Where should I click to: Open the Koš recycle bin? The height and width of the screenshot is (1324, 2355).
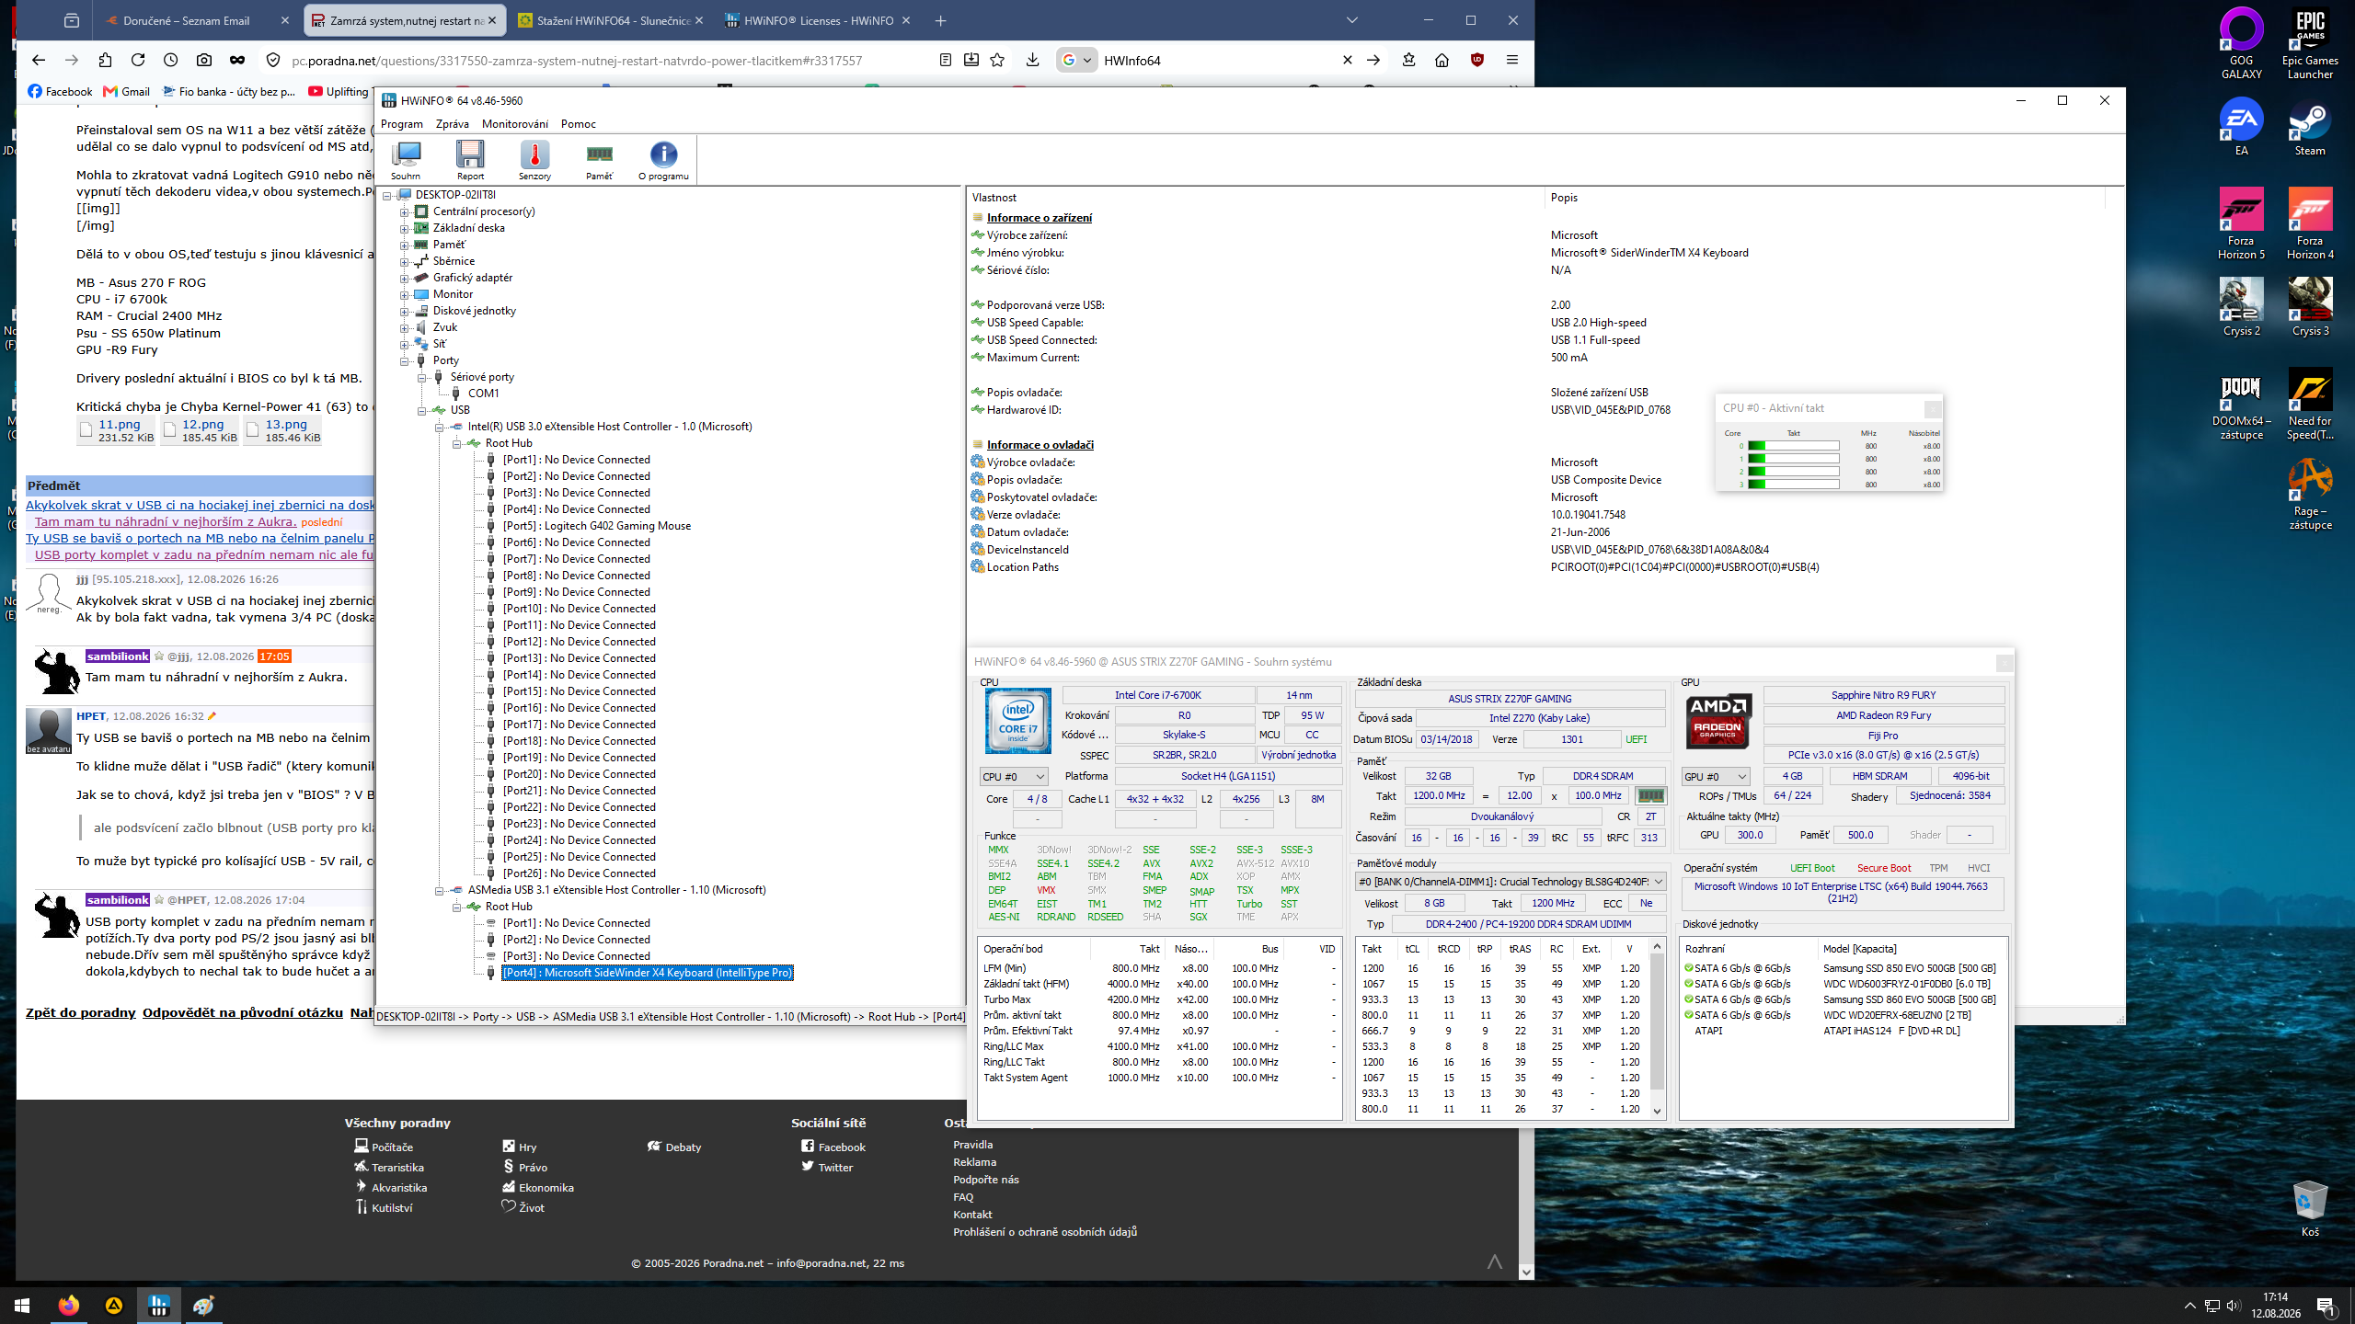[x=2310, y=1207]
